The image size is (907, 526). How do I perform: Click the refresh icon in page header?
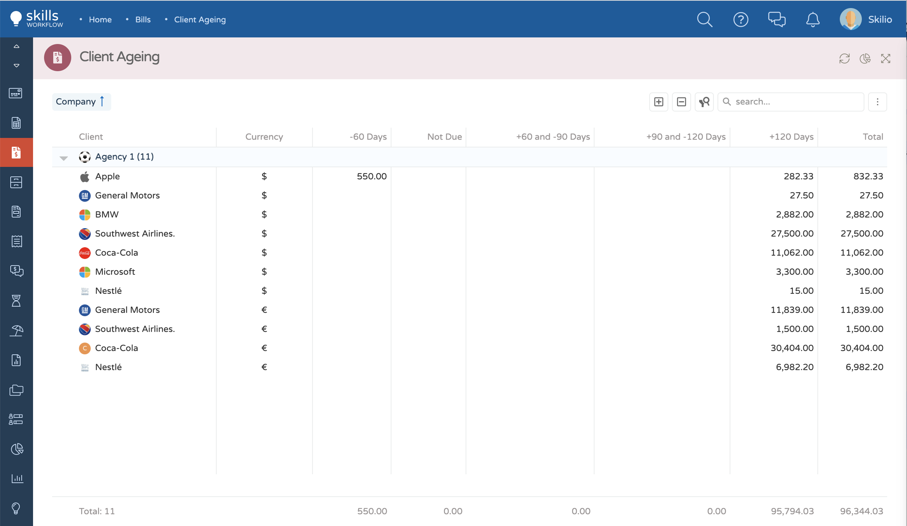[844, 59]
